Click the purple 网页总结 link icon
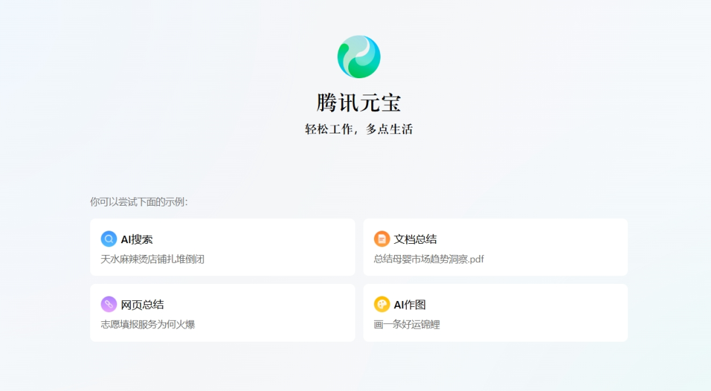711x391 pixels. pyautogui.click(x=108, y=304)
